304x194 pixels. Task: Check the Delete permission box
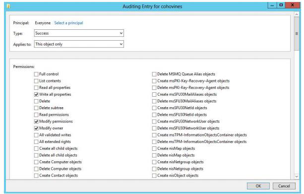tap(36, 101)
